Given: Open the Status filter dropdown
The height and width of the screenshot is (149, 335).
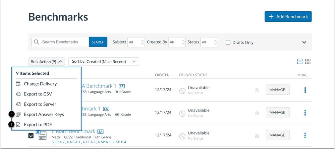Looking at the screenshot, I should (x=209, y=42).
